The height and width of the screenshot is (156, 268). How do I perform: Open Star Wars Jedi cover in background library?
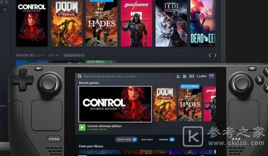pyautogui.click(x=171, y=23)
